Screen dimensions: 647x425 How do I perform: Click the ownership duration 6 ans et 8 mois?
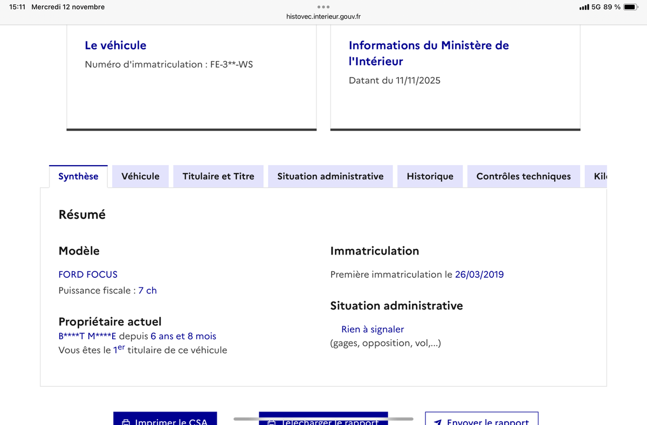coord(183,336)
